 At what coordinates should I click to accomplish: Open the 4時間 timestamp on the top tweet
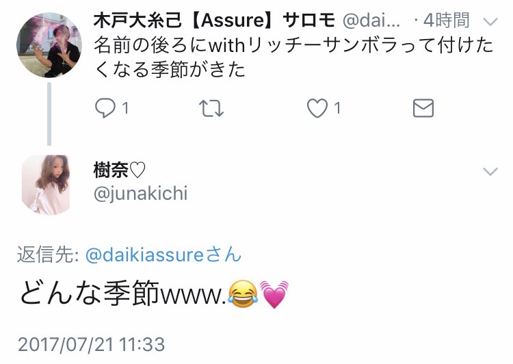[446, 21]
